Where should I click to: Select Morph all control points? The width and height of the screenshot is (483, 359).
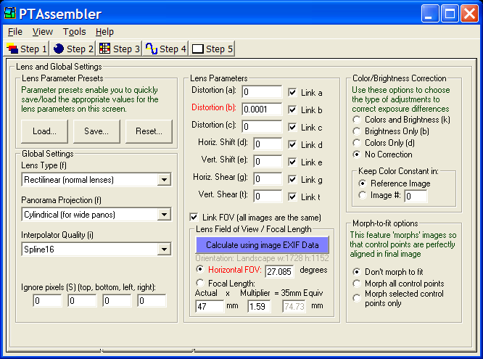click(x=356, y=284)
